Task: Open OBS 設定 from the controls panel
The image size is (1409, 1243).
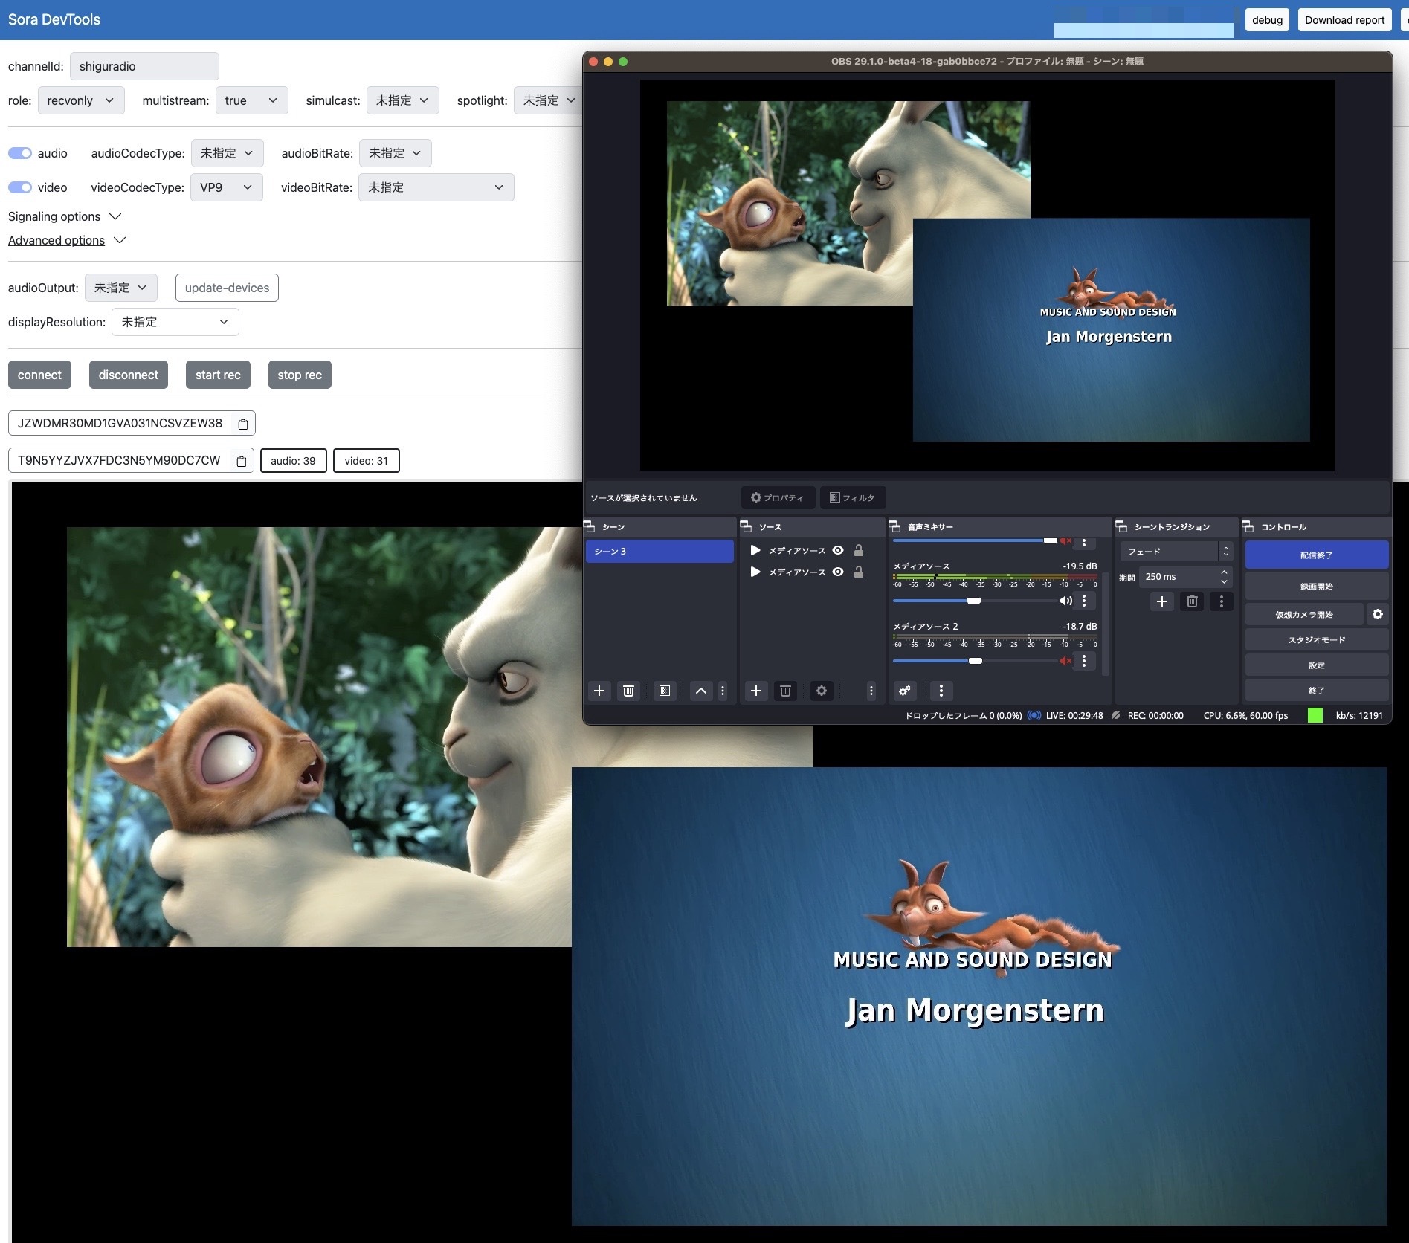Action: pos(1317,665)
